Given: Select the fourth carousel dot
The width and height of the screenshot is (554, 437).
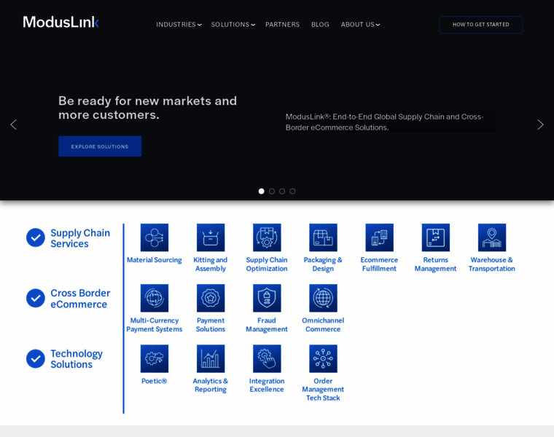Looking at the screenshot, I should point(292,192).
